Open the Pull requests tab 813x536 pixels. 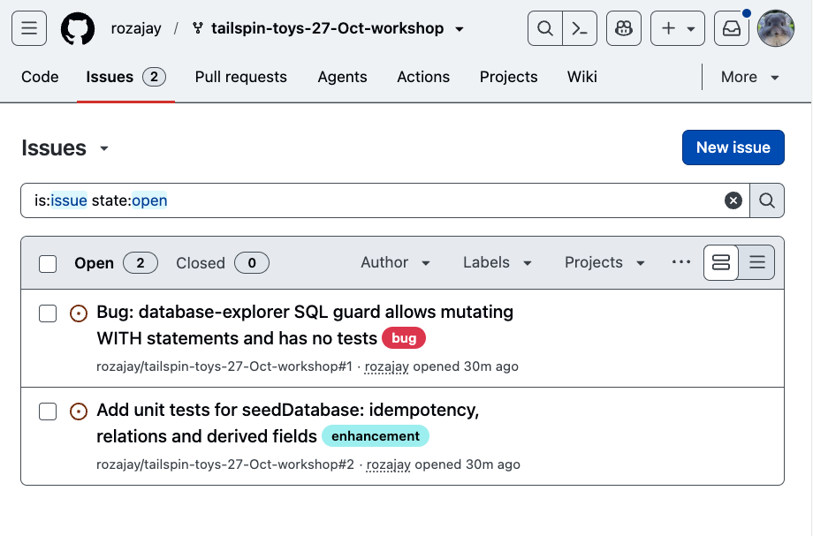(x=241, y=77)
